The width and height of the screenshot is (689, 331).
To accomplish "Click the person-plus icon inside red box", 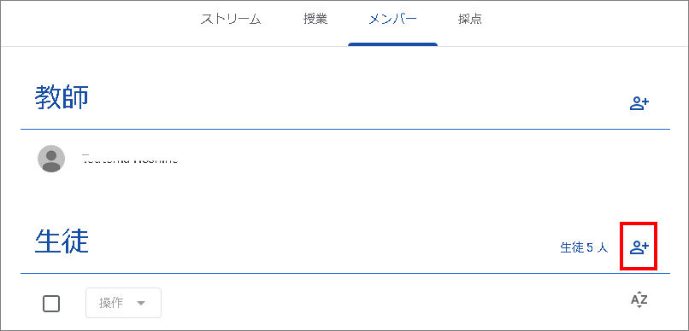I will [x=639, y=247].
